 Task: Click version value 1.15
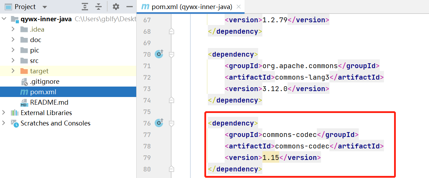coord(271,157)
